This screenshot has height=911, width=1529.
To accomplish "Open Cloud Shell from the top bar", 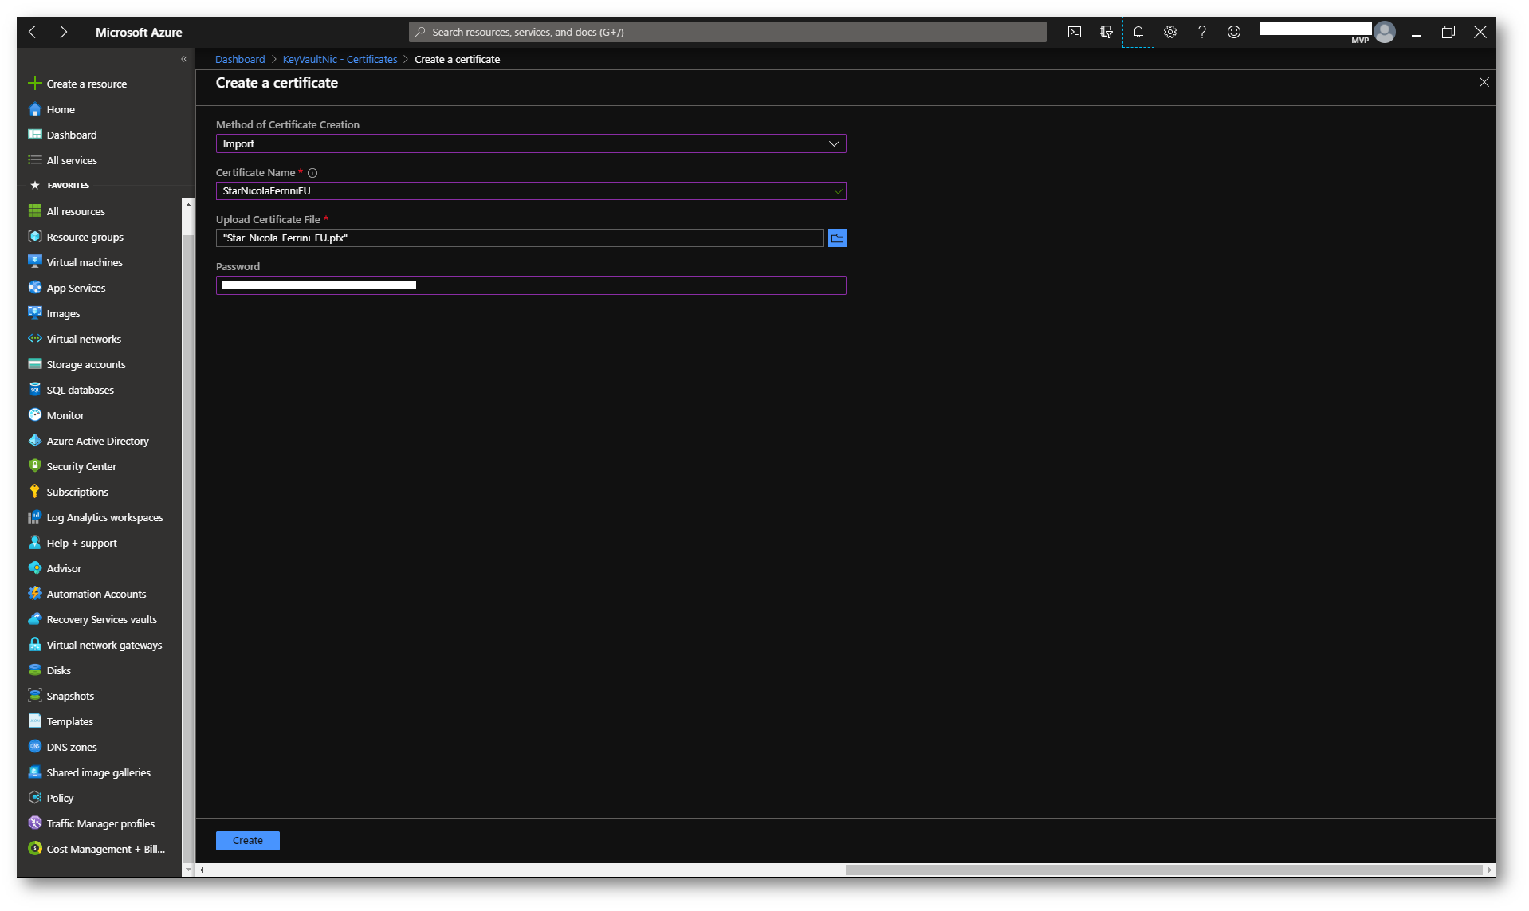I will click(1074, 32).
